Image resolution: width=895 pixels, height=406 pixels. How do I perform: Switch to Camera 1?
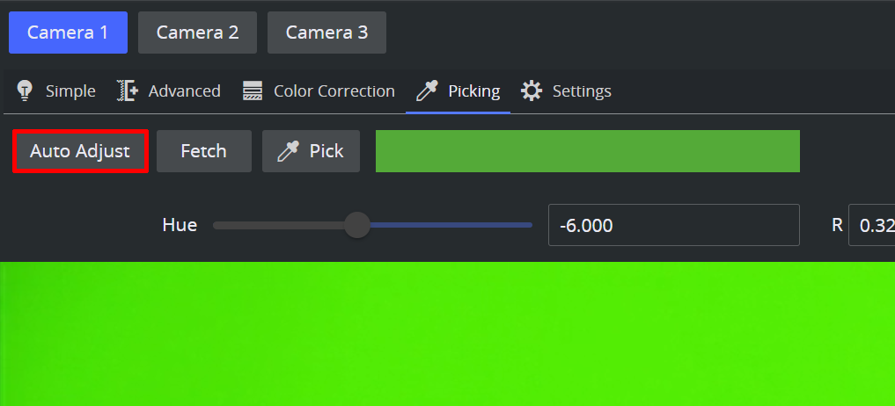coord(68,33)
